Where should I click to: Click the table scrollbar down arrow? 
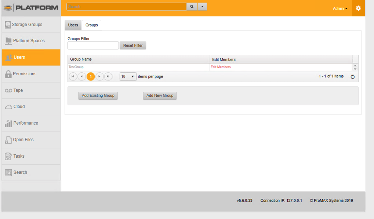click(x=355, y=69)
